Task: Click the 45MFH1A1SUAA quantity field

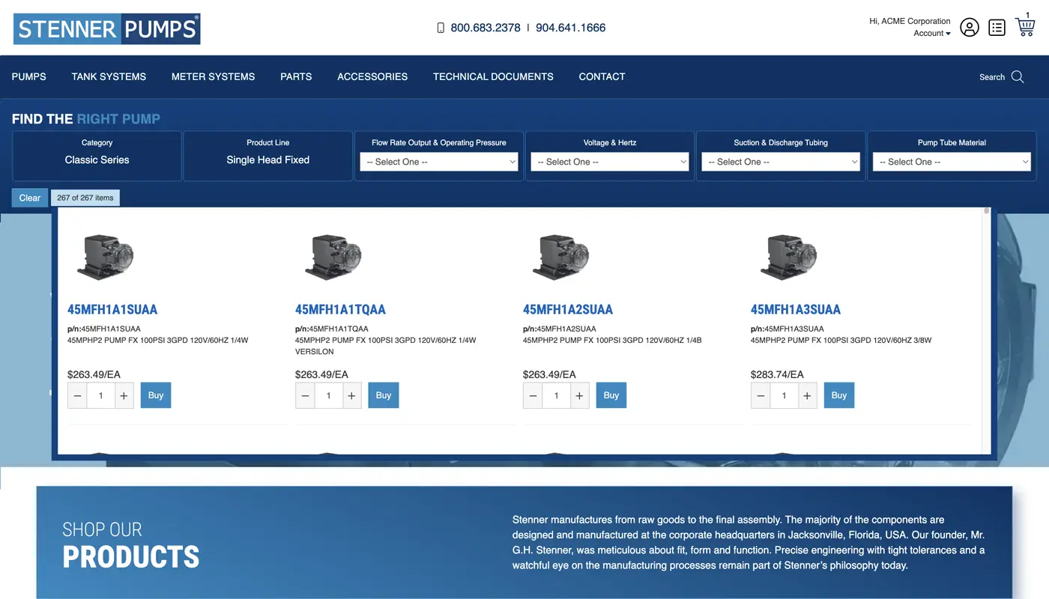Action: coord(101,395)
